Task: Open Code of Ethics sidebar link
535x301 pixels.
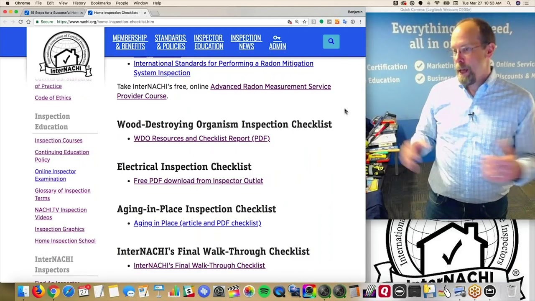Action: (x=53, y=98)
